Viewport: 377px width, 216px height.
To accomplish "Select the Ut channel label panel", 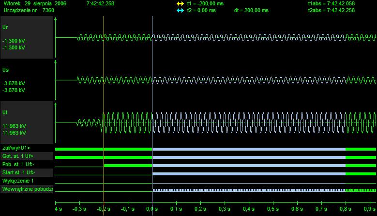I will pos(27,123).
